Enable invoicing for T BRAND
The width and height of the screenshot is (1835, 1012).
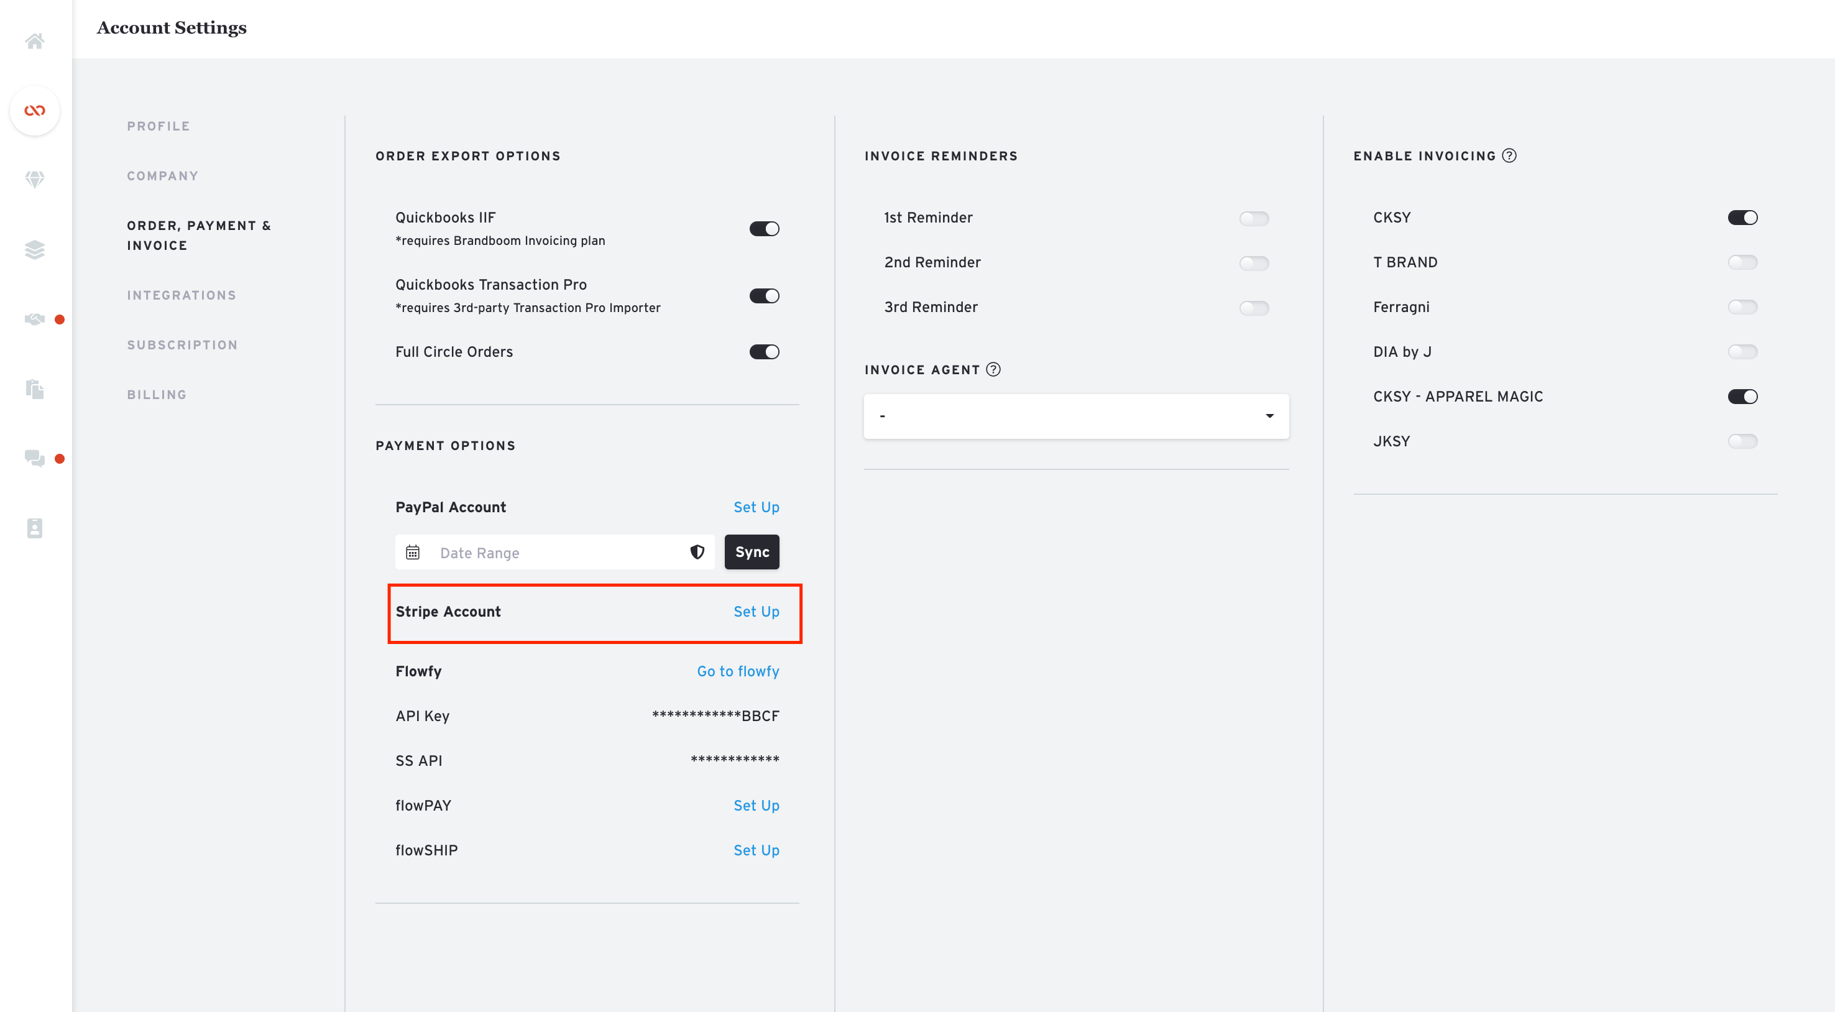[1742, 262]
